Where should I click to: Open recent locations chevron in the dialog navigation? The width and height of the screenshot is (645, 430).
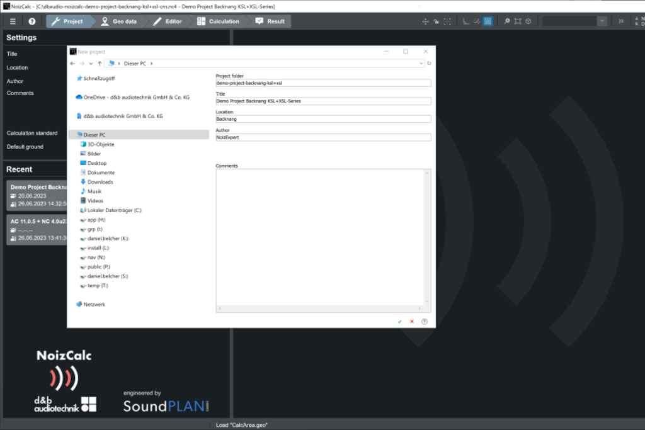91,64
